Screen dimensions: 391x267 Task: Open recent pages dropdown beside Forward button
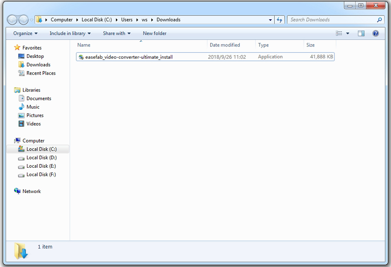point(32,20)
